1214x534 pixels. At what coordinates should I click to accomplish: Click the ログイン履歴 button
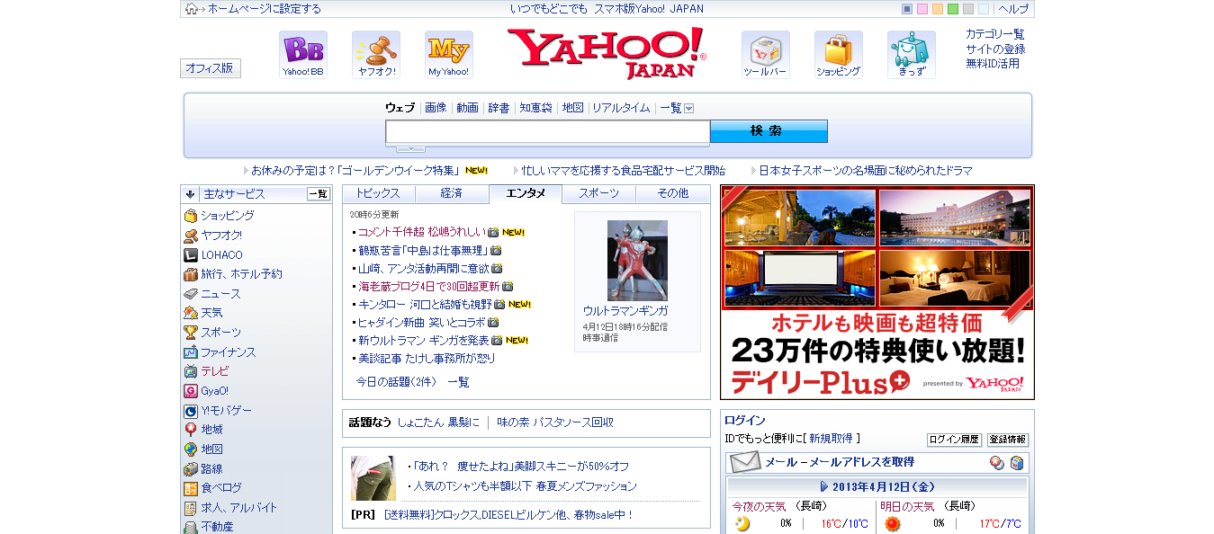click(x=954, y=440)
